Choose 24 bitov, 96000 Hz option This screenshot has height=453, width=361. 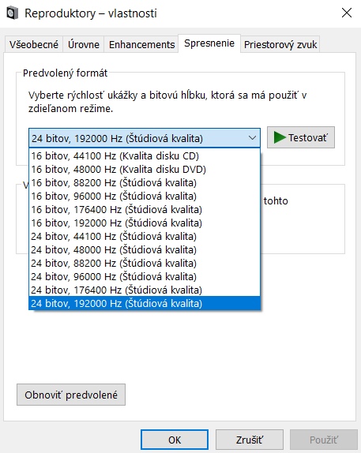point(145,276)
